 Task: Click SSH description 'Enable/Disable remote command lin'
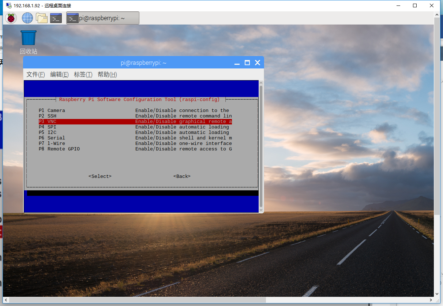[184, 116]
